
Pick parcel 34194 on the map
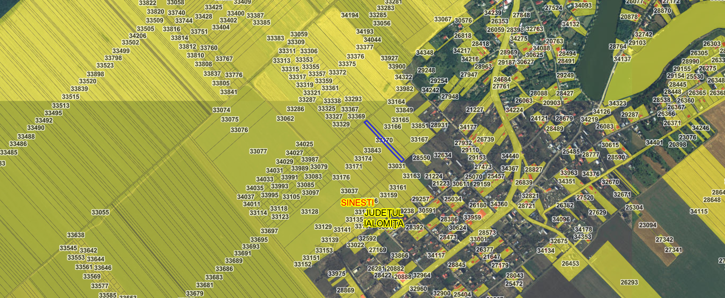tap(350, 15)
